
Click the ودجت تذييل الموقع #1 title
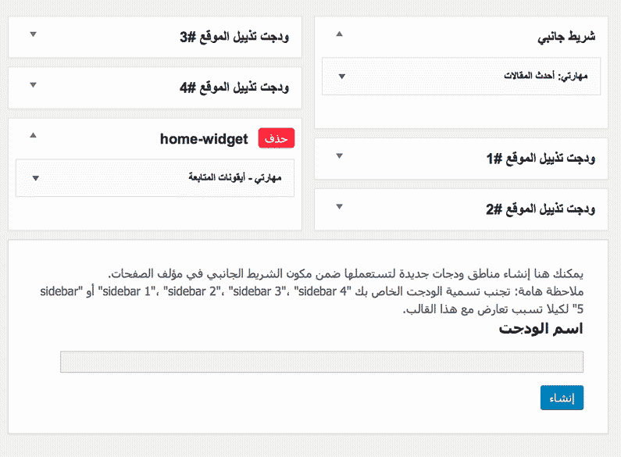[x=540, y=159]
